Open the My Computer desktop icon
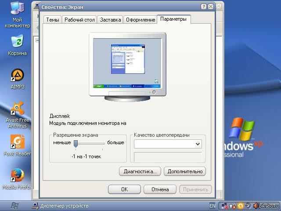Viewport: 281px width, 211px height. pos(17,9)
